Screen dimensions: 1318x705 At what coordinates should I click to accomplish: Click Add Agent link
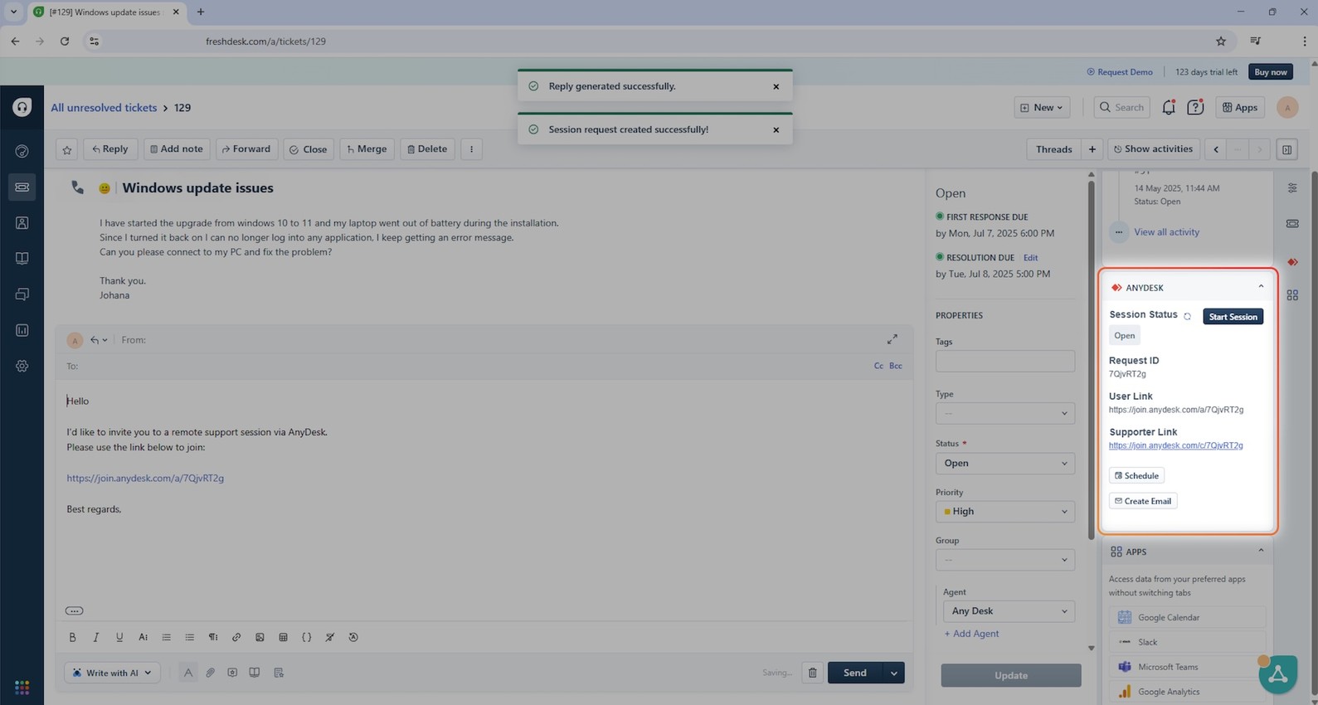tap(971, 634)
